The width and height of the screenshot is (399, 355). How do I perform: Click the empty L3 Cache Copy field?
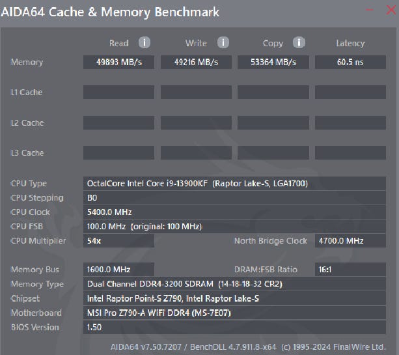point(273,153)
